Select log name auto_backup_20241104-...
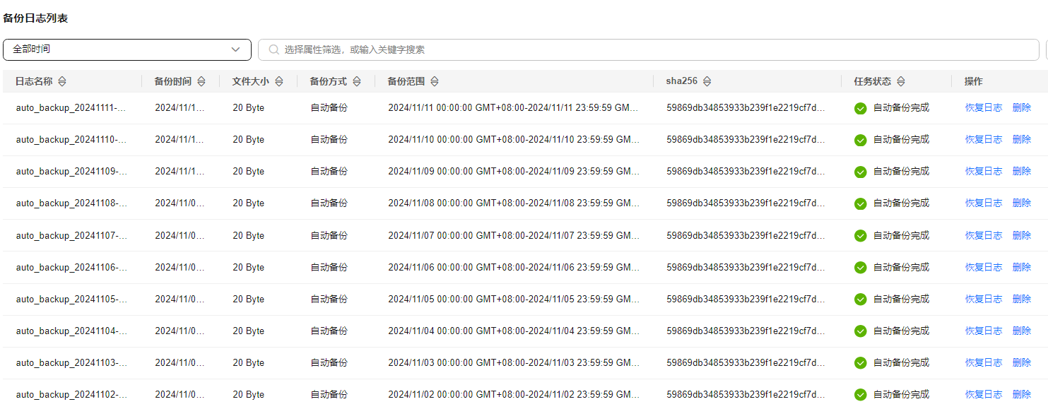This screenshot has height=409, width=1048. [x=71, y=331]
